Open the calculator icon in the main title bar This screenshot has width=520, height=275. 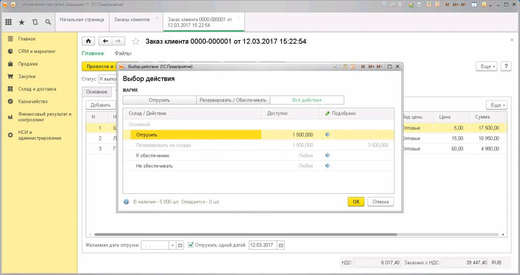(429, 5)
